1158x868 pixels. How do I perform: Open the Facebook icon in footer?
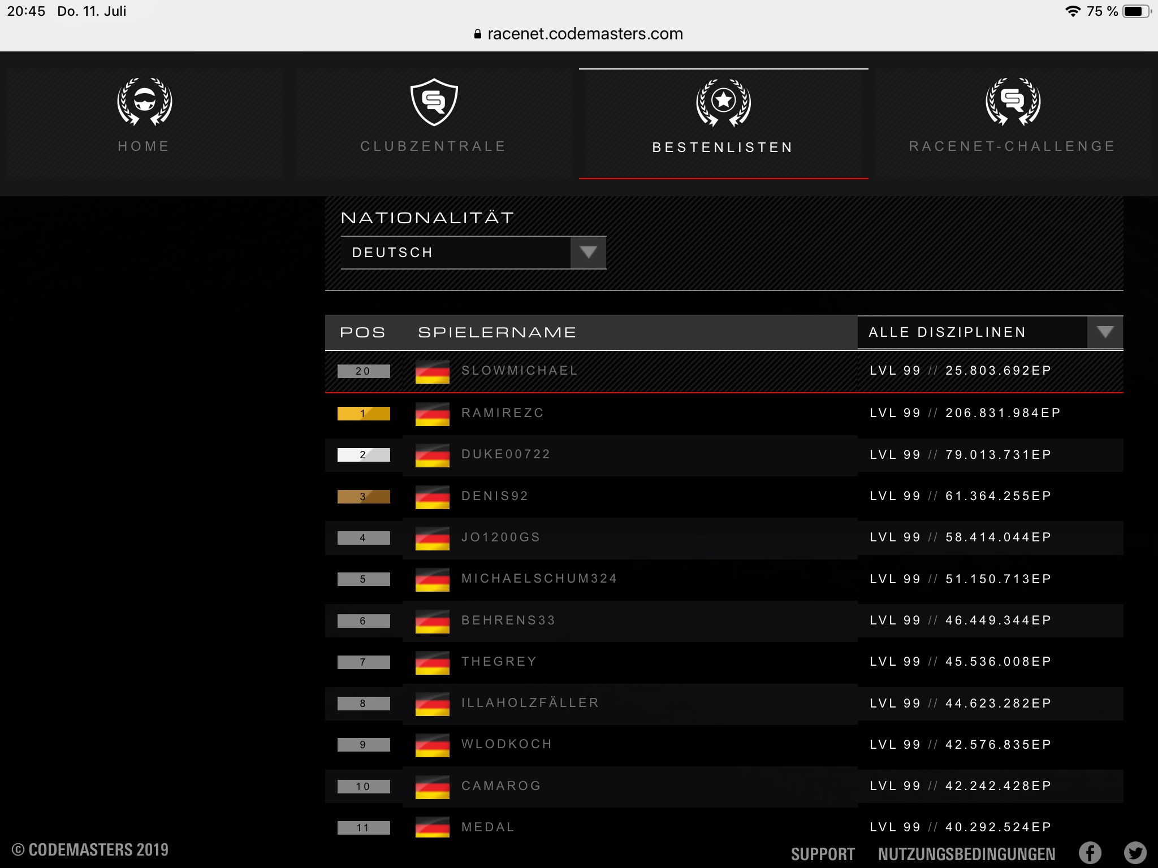1090,853
